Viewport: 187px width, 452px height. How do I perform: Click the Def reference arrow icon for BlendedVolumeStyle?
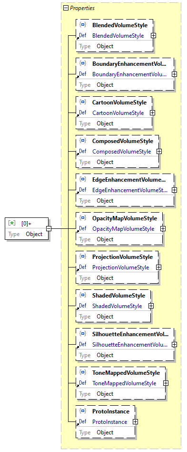(82, 36)
